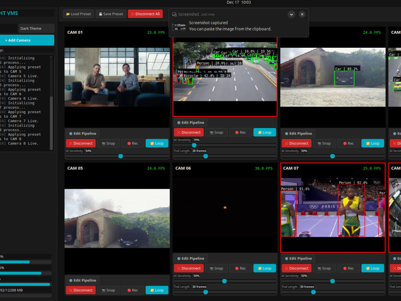Take a Snap of CAM 07
The height and width of the screenshot is (301, 401).
[324, 268]
